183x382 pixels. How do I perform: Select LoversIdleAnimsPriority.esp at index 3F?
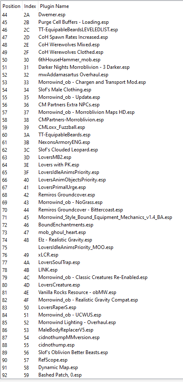tap(69, 172)
